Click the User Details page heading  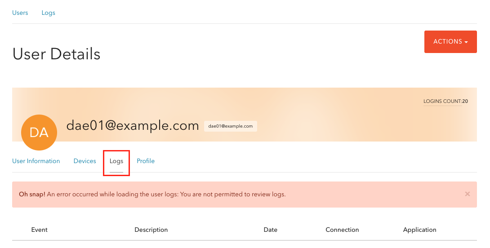point(57,54)
